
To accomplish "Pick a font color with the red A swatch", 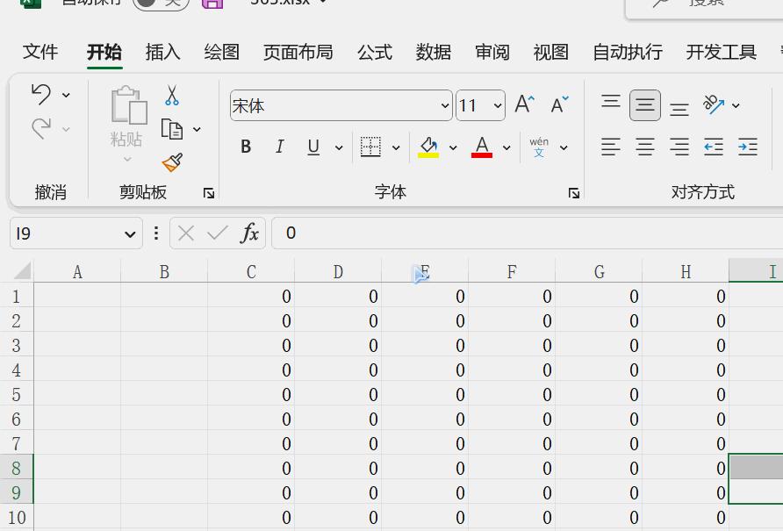I will (x=481, y=147).
